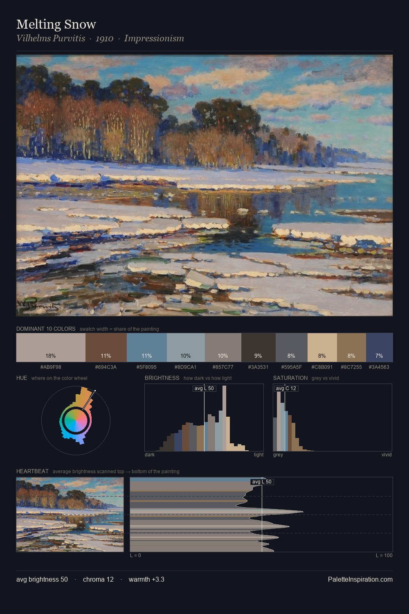Choose the #8C7255 tan swatch
The image size is (409, 614).
[x=351, y=348]
